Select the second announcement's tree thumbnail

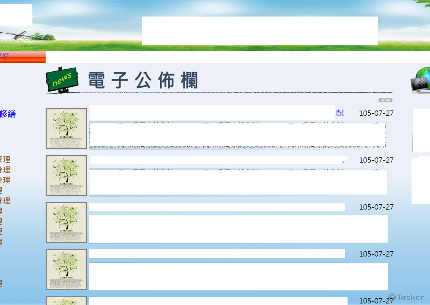pos(67,175)
